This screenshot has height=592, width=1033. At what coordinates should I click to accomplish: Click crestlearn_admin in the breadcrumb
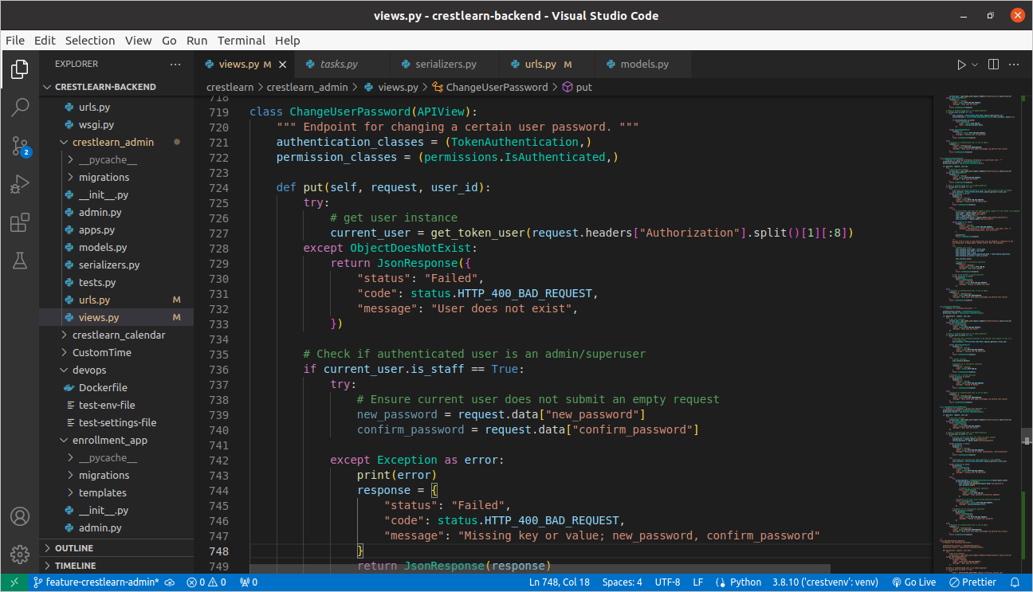pos(307,87)
